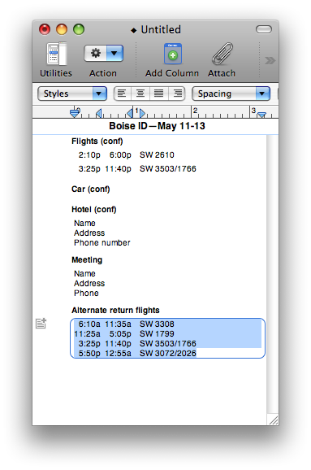
Task: Open the Styles dropdown
Action: point(72,94)
